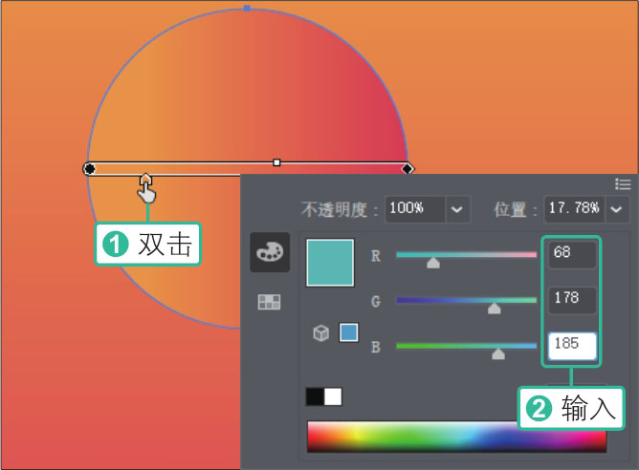This screenshot has height=470, width=639.
Task: Click the large teal color preview swatch
Action: [330, 263]
